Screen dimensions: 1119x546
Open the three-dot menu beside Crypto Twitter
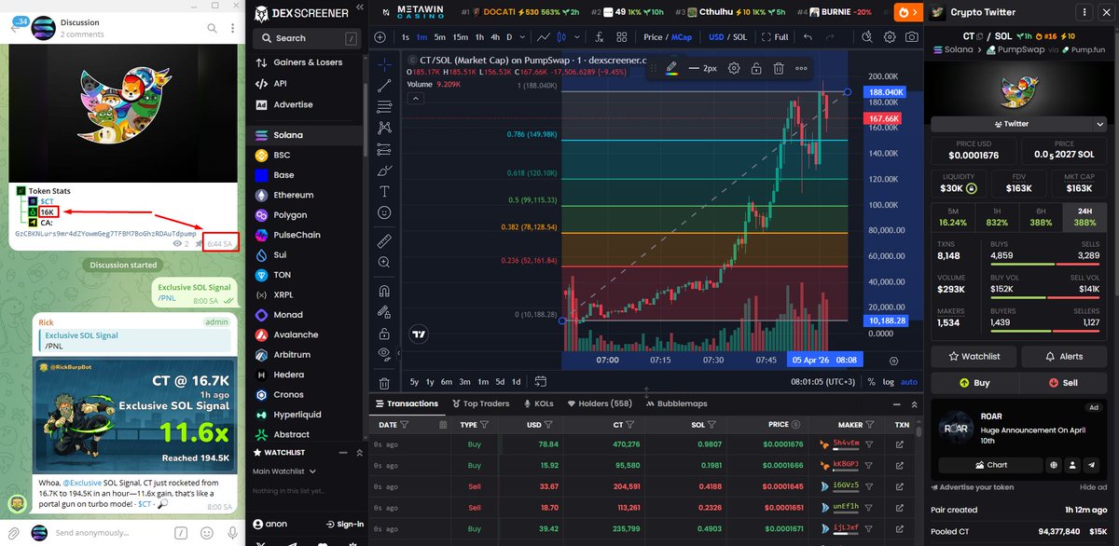(x=1083, y=12)
